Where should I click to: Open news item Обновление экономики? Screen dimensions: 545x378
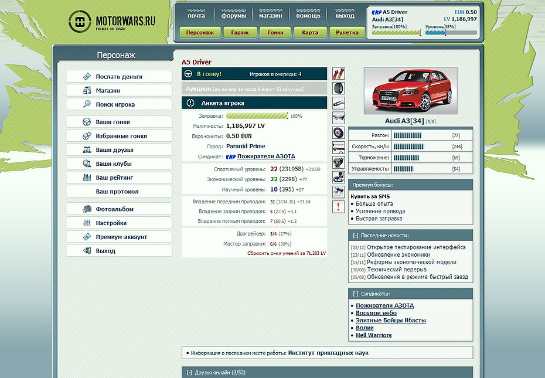point(398,254)
